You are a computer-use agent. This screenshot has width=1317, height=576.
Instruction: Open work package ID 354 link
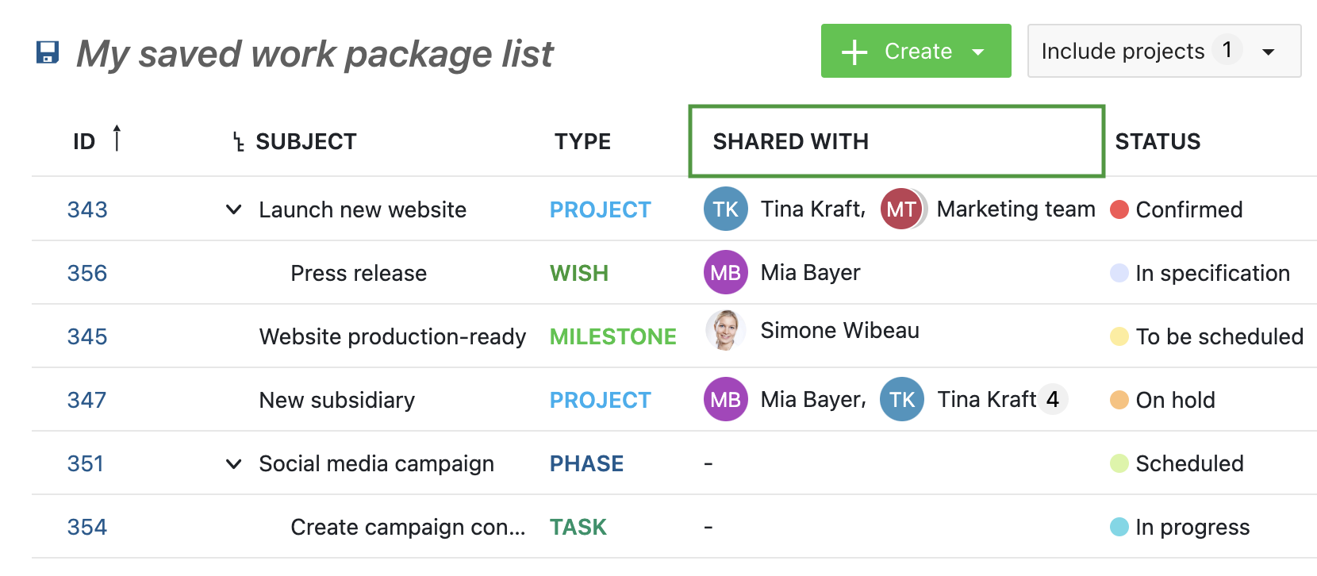pos(87,527)
